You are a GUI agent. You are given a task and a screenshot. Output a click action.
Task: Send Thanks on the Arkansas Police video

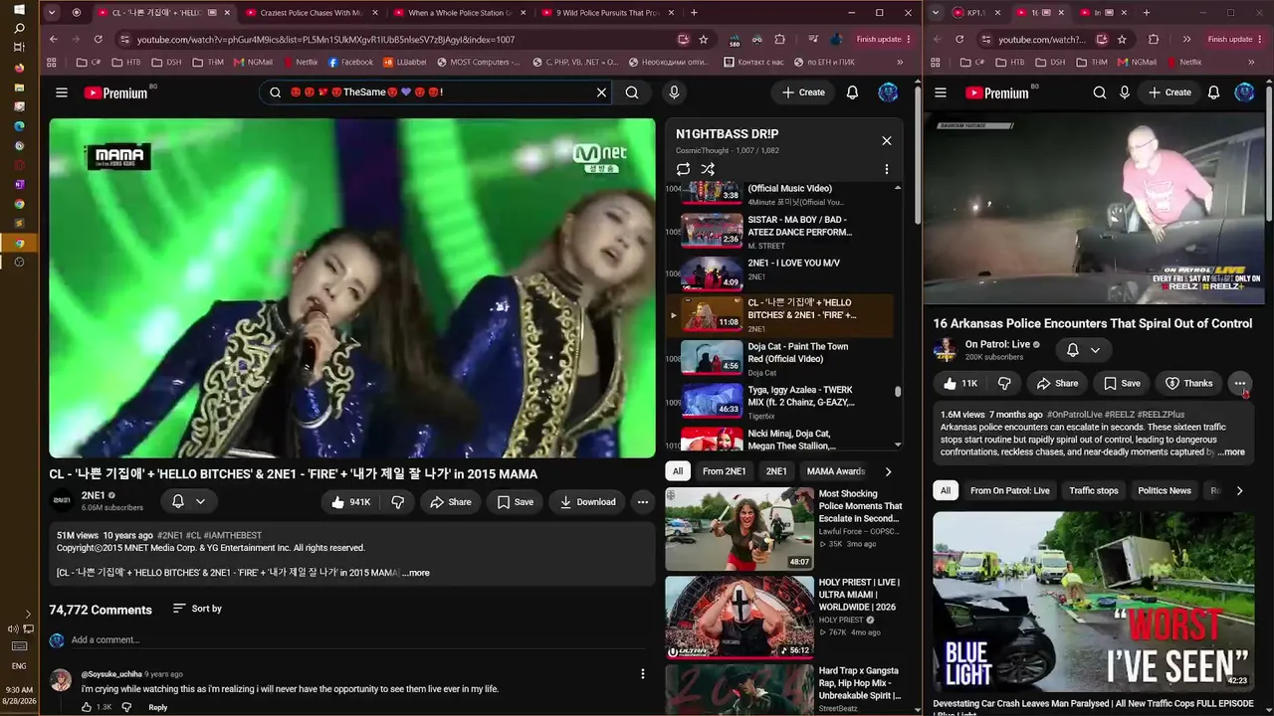[x=1188, y=383]
